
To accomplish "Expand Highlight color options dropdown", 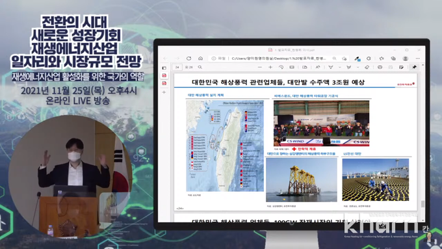I will click(x=357, y=68).
